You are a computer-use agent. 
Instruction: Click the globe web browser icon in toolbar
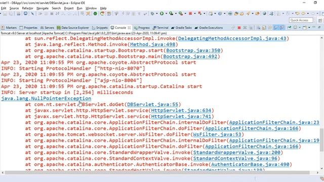coord(264,14)
